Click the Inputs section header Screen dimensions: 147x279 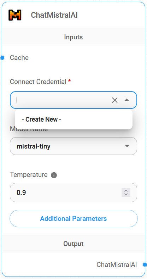tap(73, 37)
